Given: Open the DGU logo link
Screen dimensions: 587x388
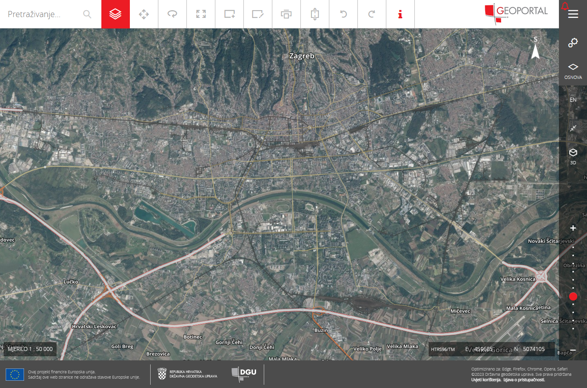Looking at the screenshot, I should pyautogui.click(x=244, y=374).
